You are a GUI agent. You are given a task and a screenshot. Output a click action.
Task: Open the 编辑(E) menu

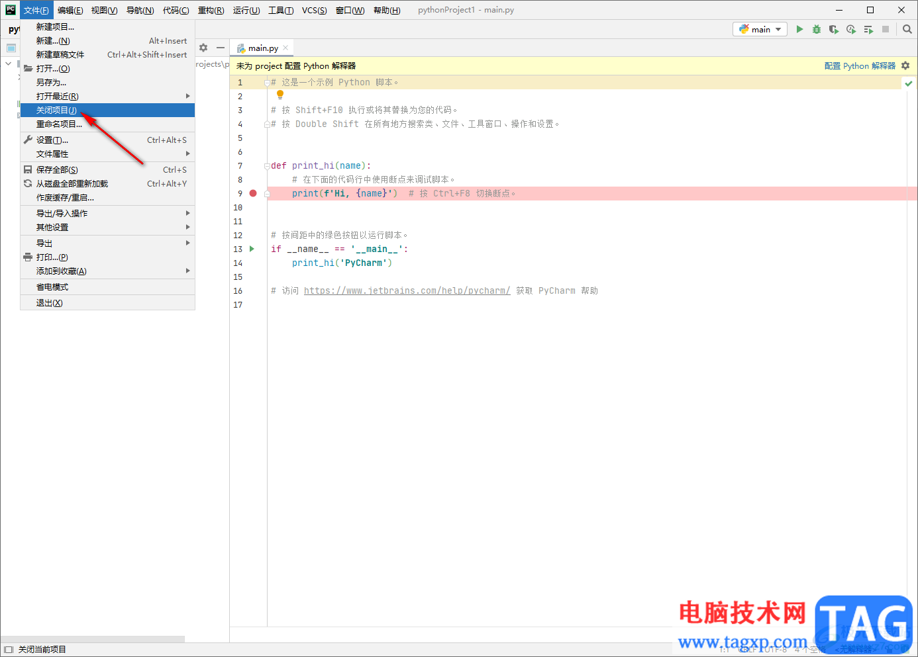tap(70, 10)
